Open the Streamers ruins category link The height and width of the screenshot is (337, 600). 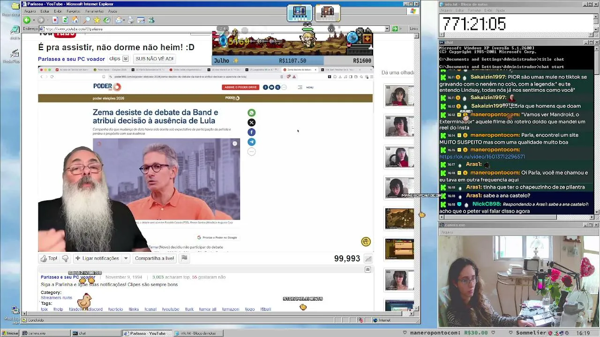[x=56, y=298]
